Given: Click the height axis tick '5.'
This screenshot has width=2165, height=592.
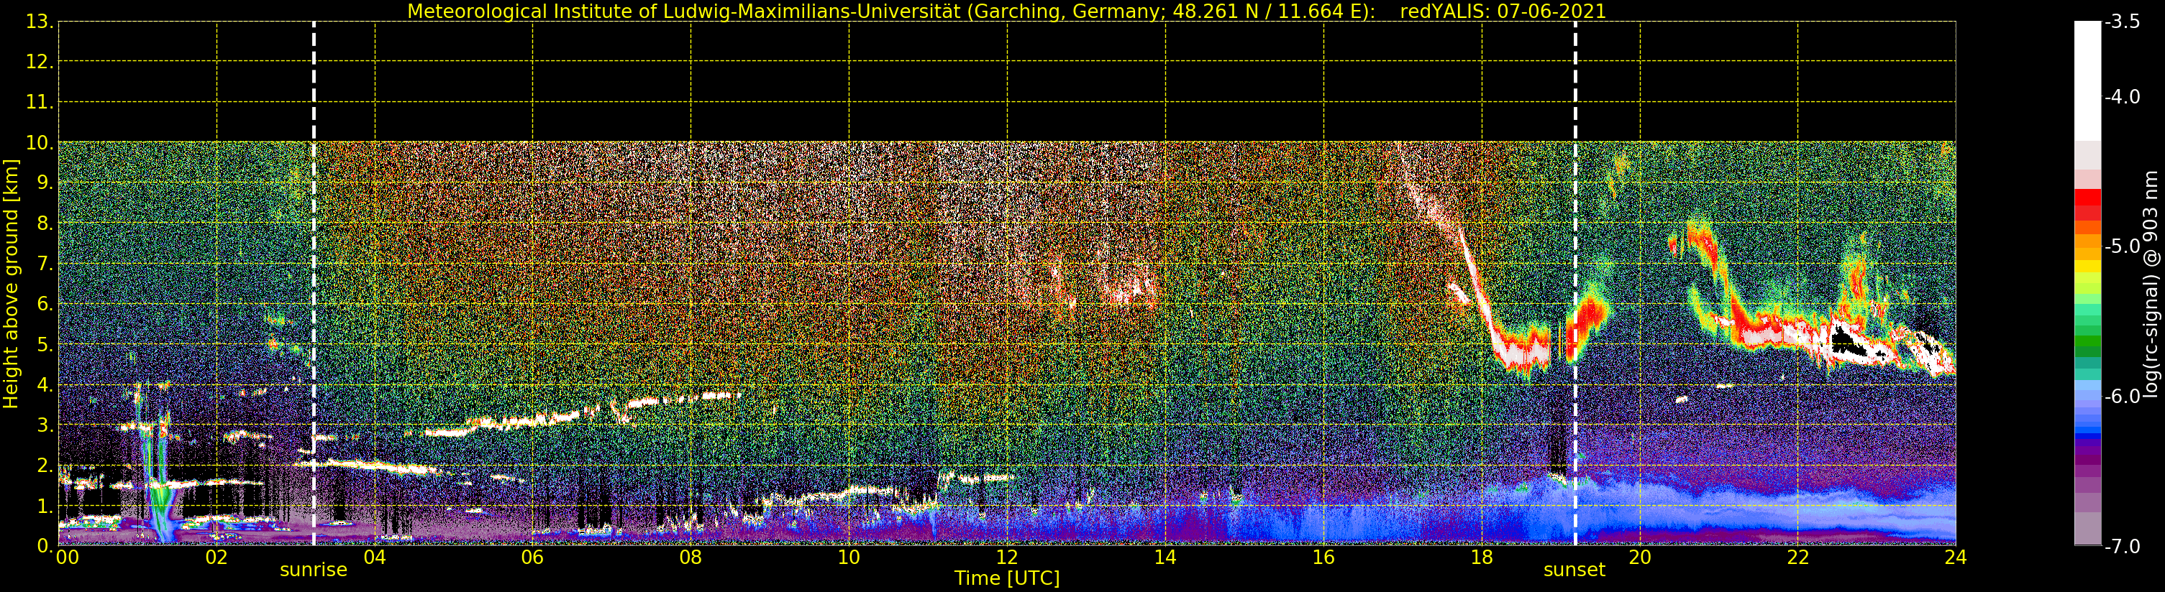Looking at the screenshot, I should [x=44, y=344].
